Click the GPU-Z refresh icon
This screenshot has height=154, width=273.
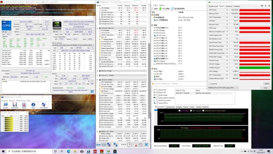pyautogui.click(x=265, y=6)
